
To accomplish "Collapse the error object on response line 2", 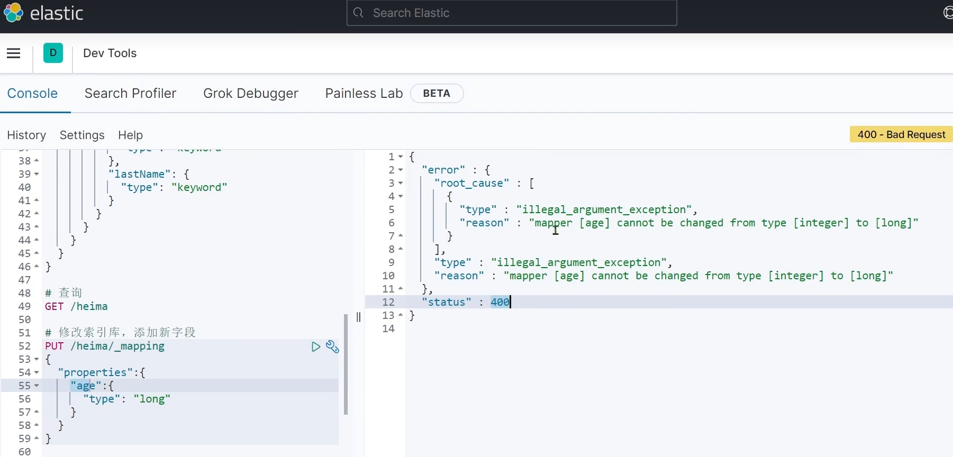I will click(401, 170).
